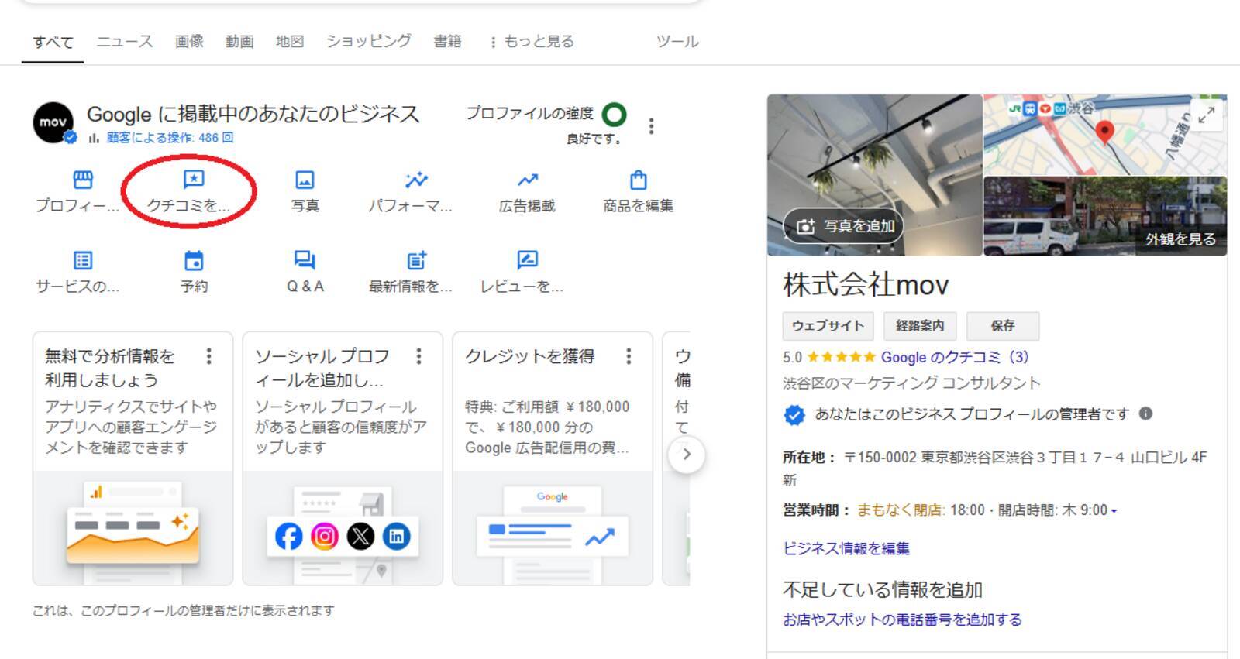The height and width of the screenshot is (659, 1240).
Task: Show next cards with the right chevron
Action: point(686,455)
